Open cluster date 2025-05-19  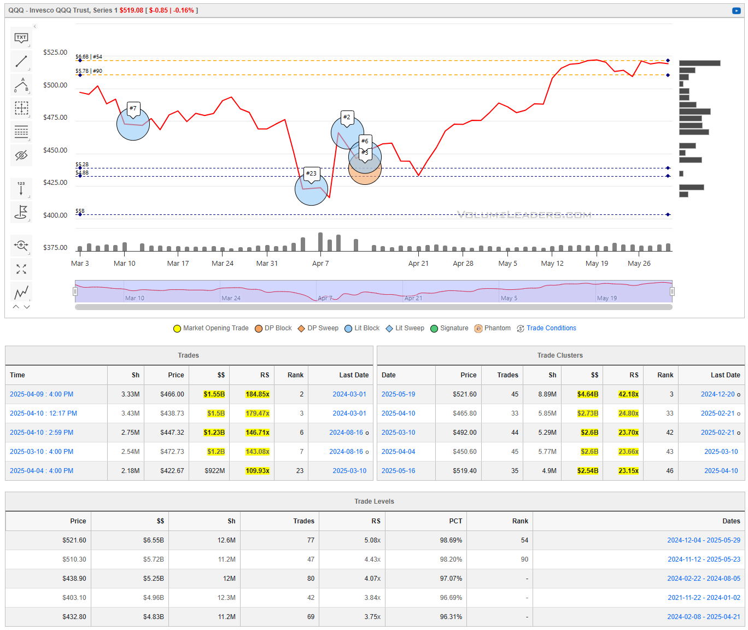click(x=398, y=394)
